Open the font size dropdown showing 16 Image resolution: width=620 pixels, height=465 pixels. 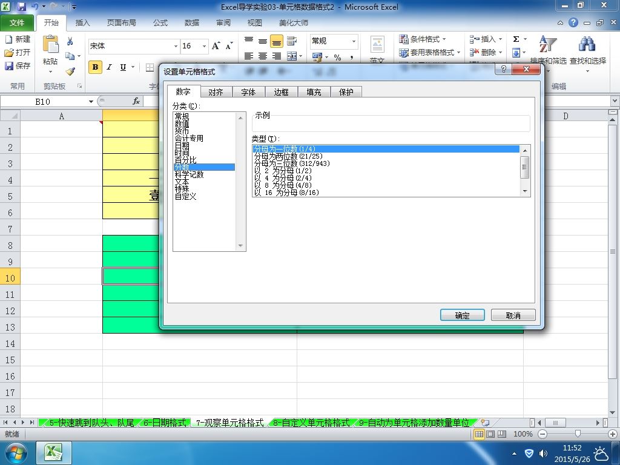coord(204,46)
